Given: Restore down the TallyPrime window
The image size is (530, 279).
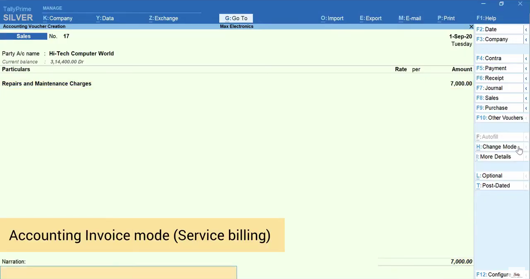Looking at the screenshot, I should coord(501,4).
